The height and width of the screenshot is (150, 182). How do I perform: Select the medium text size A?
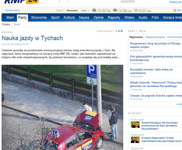point(119,31)
